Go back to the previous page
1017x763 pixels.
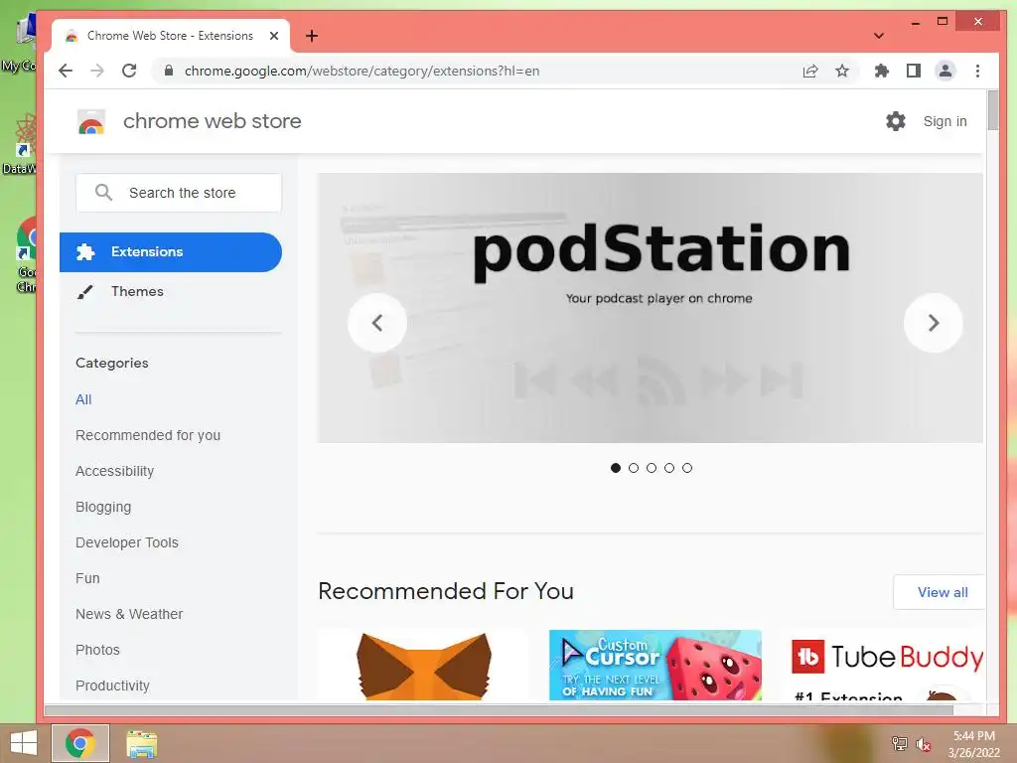point(66,71)
